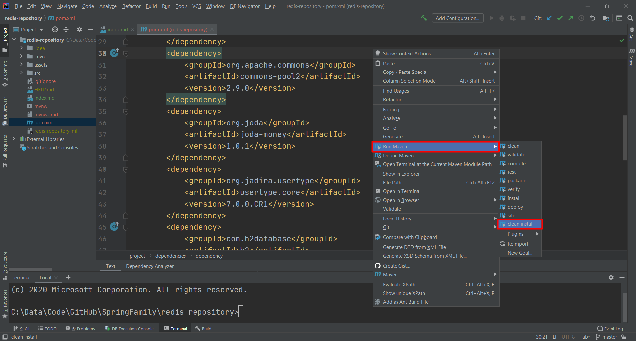
Task: Open the Plugins submenu
Action: click(519, 234)
